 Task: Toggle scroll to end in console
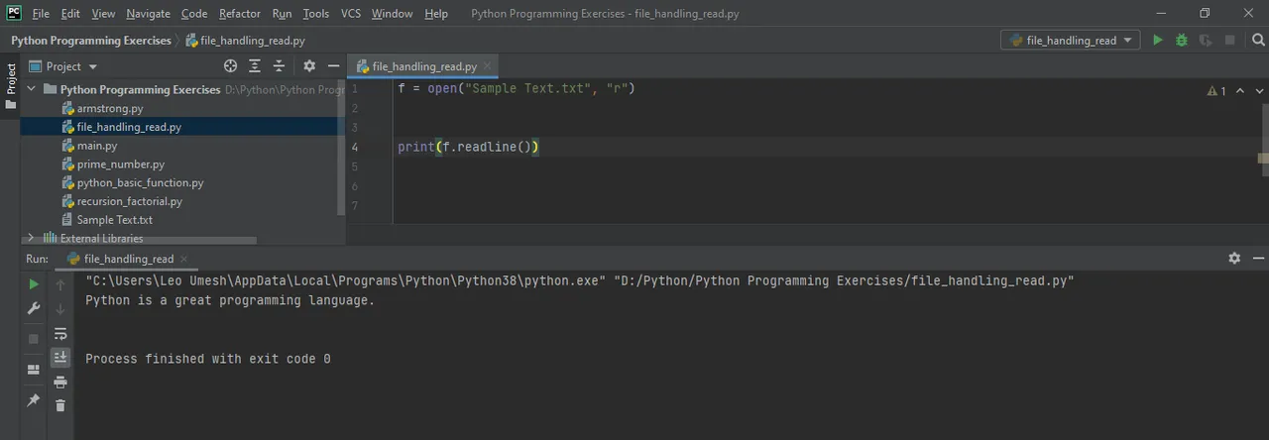tap(60, 357)
